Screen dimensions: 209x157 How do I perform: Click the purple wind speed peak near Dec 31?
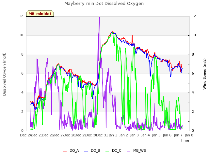pyautogui.click(x=99, y=17)
